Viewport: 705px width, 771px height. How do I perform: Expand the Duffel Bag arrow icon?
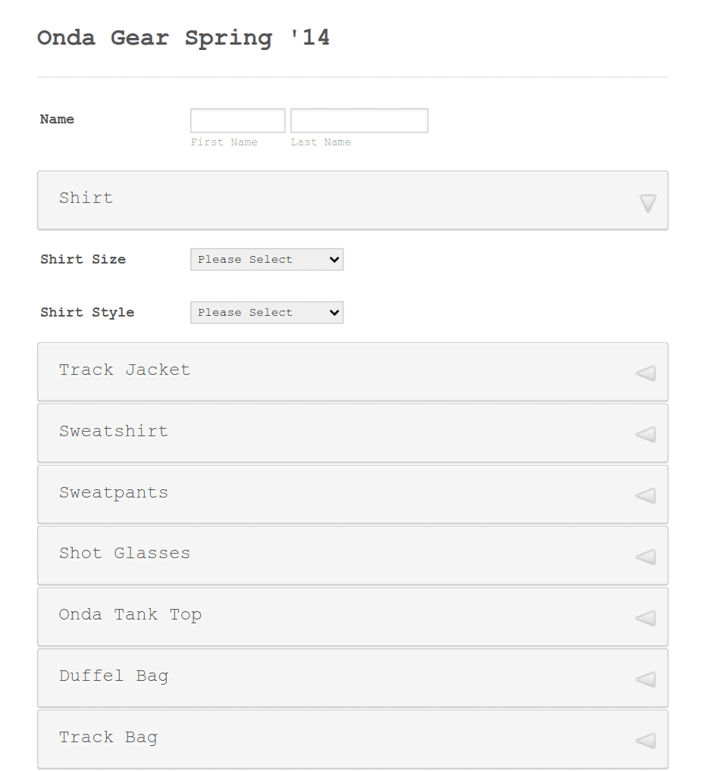click(645, 679)
